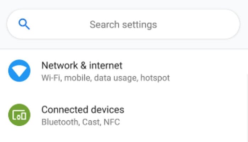Click the word 'NFC' under Connected devices
Screen dimensions: 248x142
112,122
